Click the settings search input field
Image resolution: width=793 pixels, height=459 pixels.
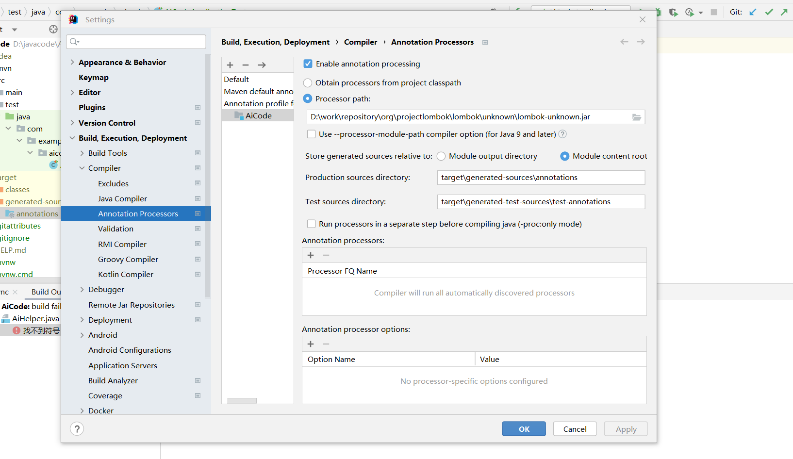tap(136, 41)
